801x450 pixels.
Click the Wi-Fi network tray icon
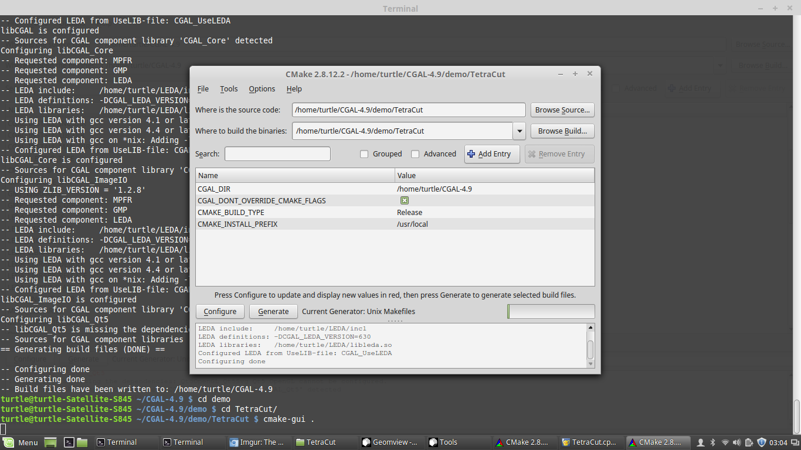725,442
